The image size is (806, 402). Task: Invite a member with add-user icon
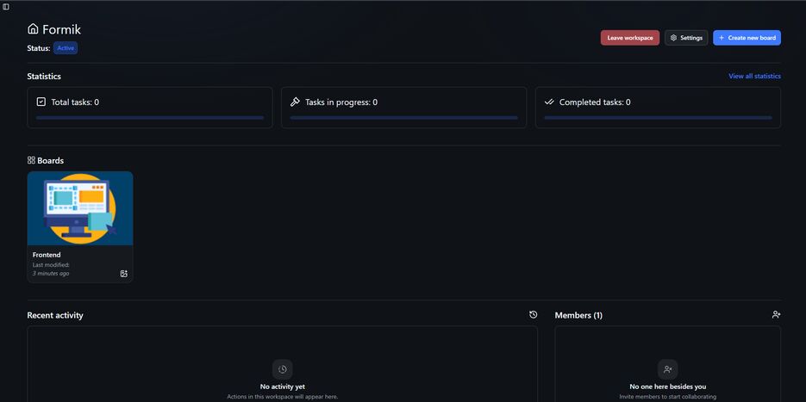click(776, 314)
